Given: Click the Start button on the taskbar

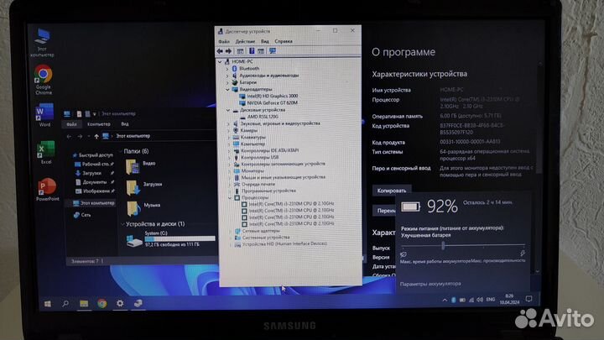Looking at the screenshot, I should (47, 304).
